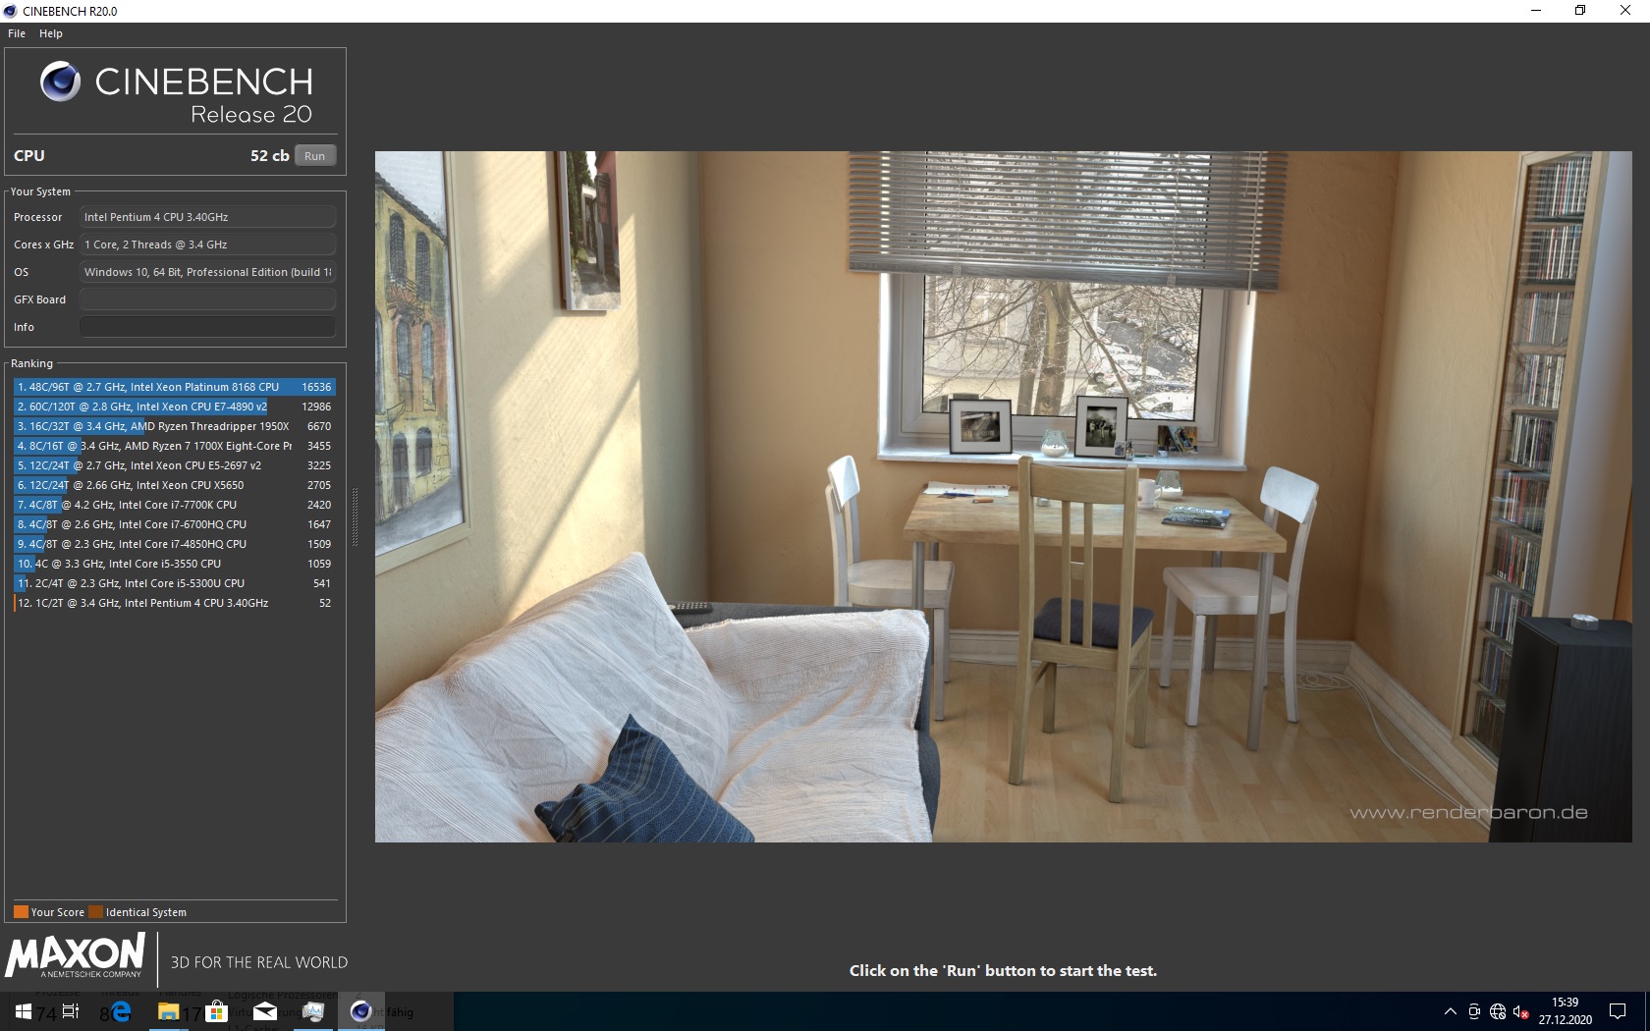Click the rendered room preview image
1650x1031 pixels.
tap(1003, 496)
